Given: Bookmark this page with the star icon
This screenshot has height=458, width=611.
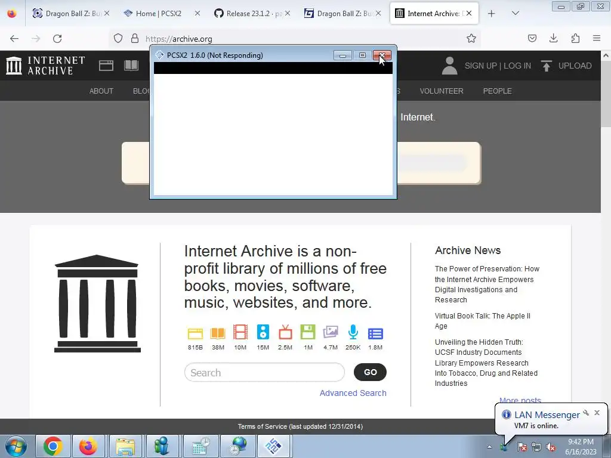Looking at the screenshot, I should [471, 38].
